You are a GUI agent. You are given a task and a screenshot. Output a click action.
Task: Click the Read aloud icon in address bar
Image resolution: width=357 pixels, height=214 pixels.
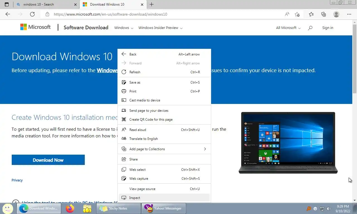point(287,14)
